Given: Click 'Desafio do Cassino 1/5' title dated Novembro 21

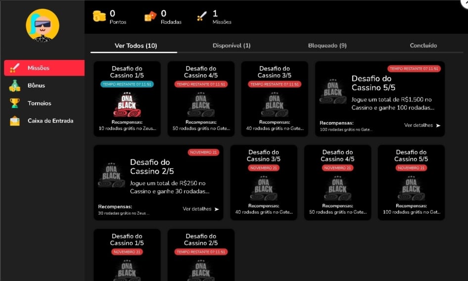Looking at the screenshot, I should click(127, 239).
